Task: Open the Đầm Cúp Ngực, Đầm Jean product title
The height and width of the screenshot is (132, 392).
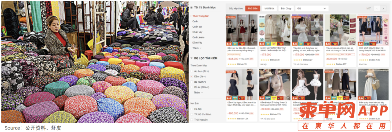Action: tap(241, 104)
